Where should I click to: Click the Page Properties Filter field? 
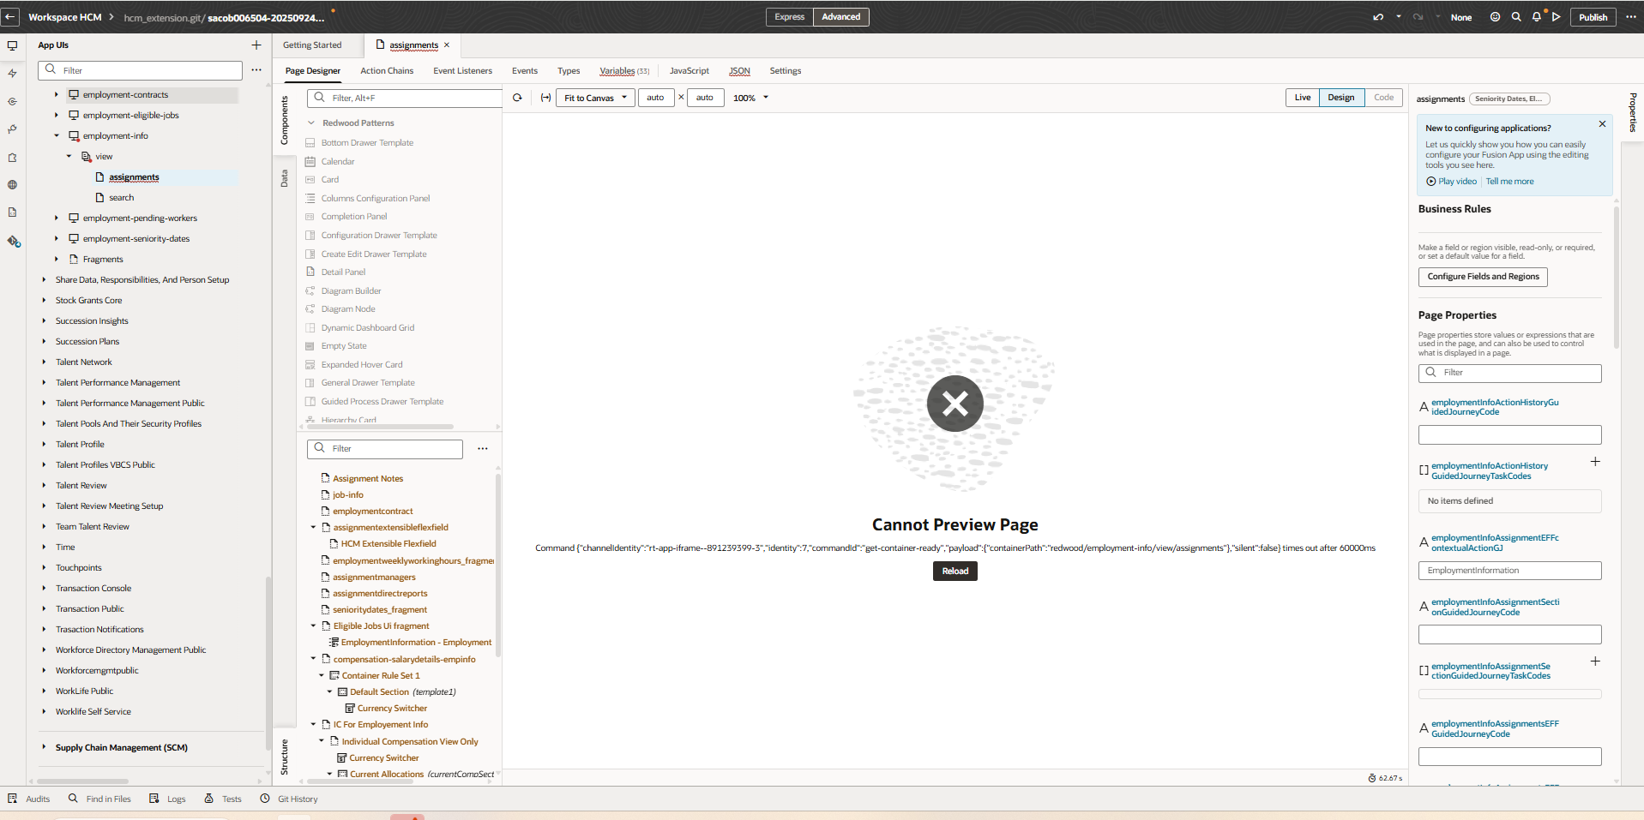coord(1509,373)
